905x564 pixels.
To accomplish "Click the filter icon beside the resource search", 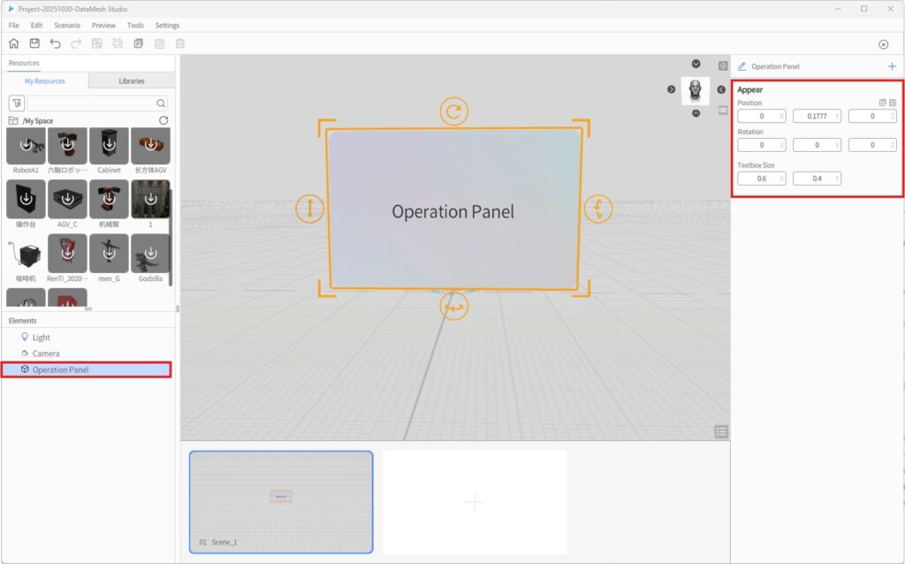I will click(16, 103).
